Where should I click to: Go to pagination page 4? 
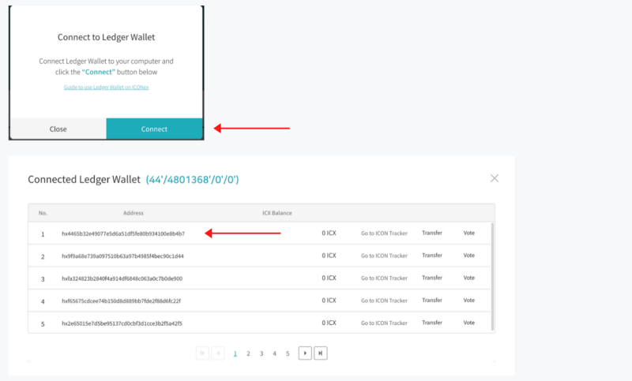pos(274,353)
